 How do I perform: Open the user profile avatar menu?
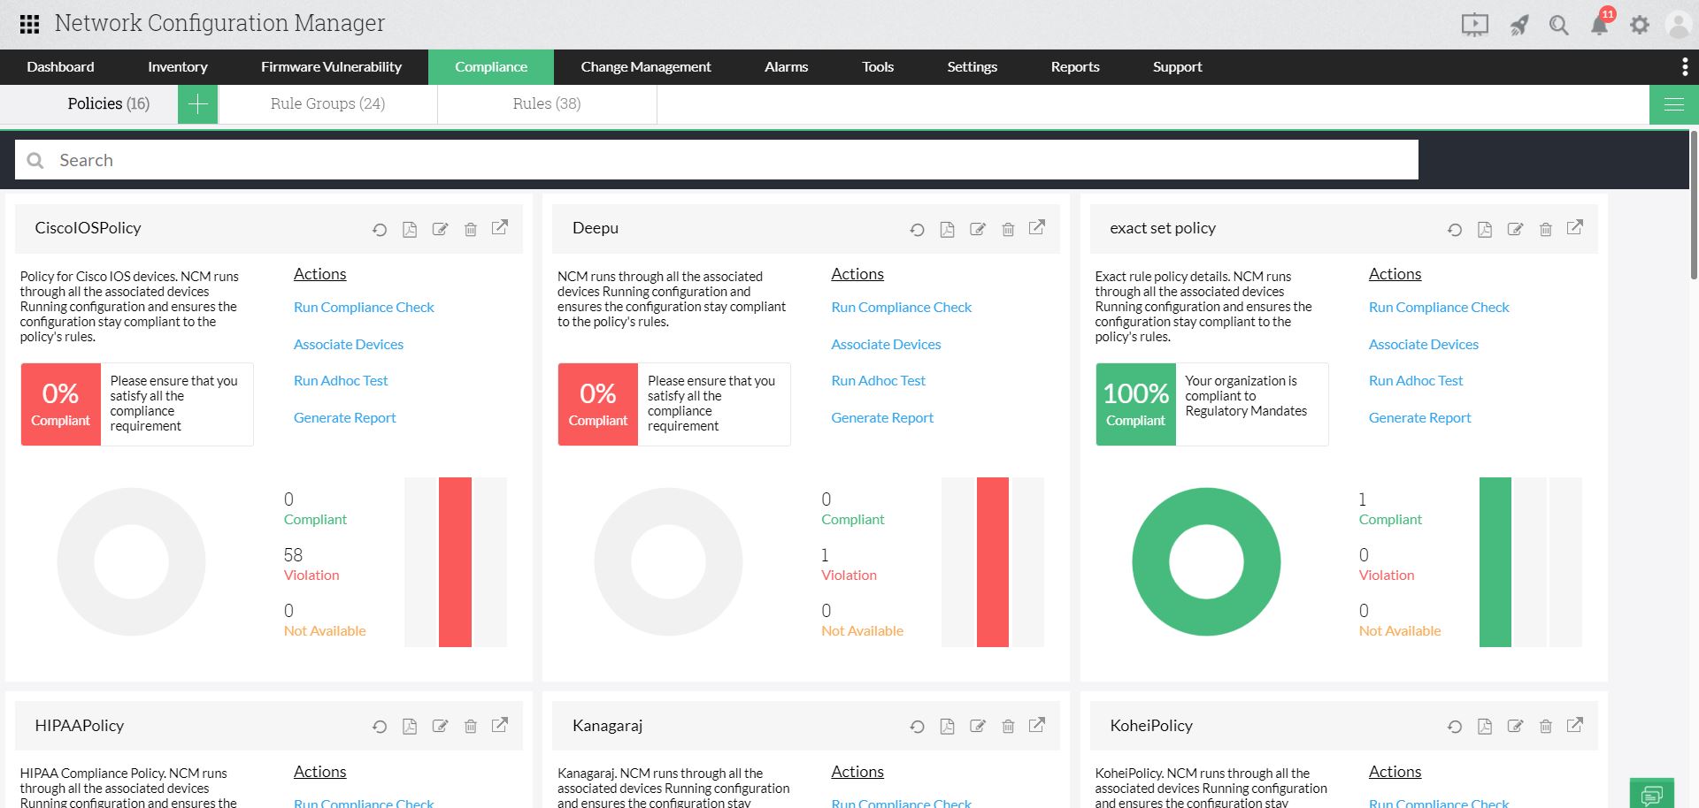point(1678,25)
